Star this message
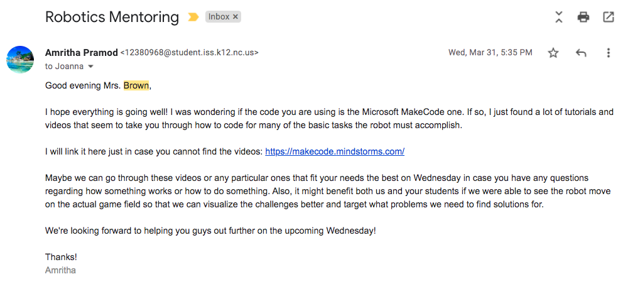The image size is (623, 284). tap(553, 53)
